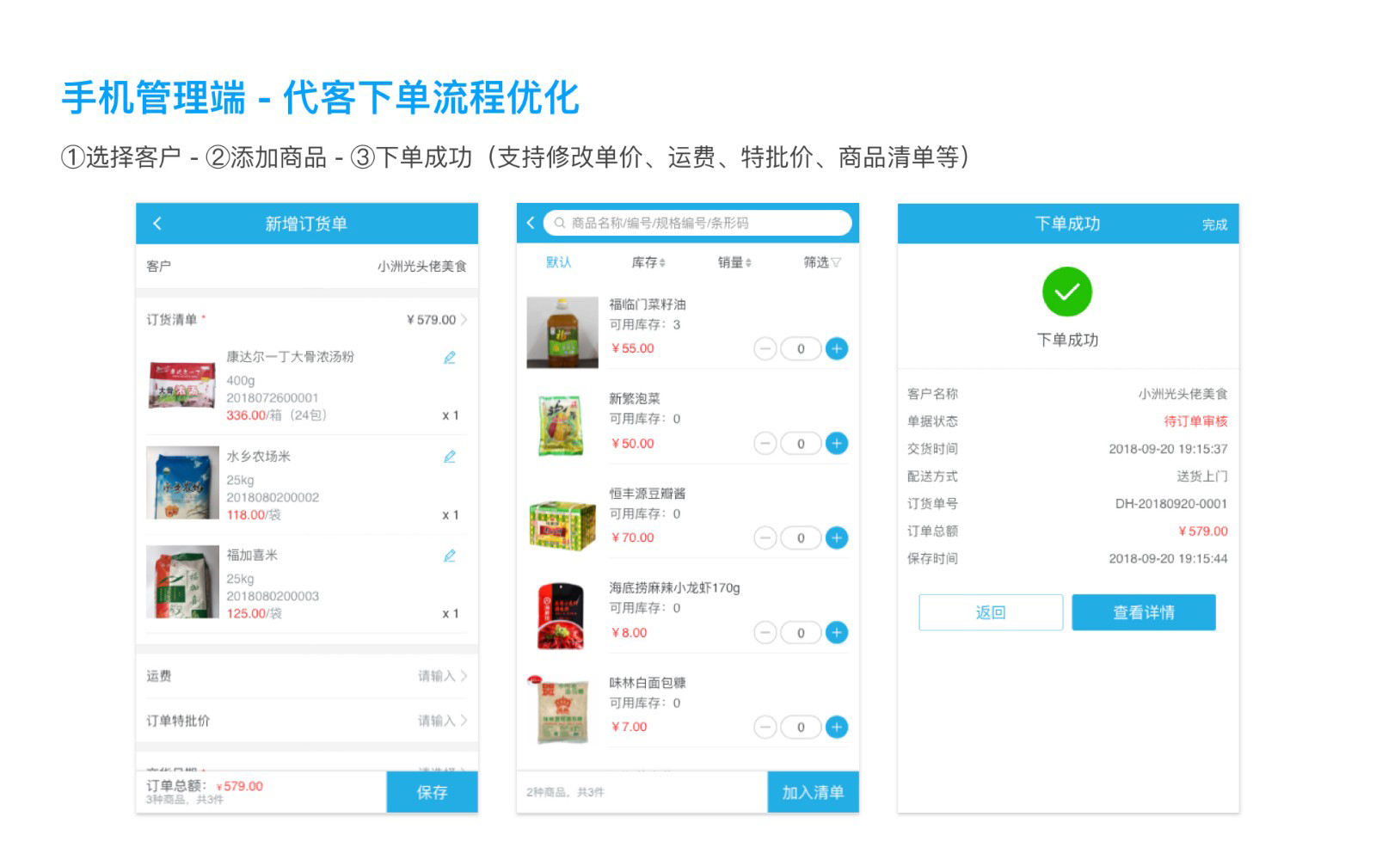The height and width of the screenshot is (860, 1376).
Task: Select the 默认 sort tab
Action: pos(559,262)
